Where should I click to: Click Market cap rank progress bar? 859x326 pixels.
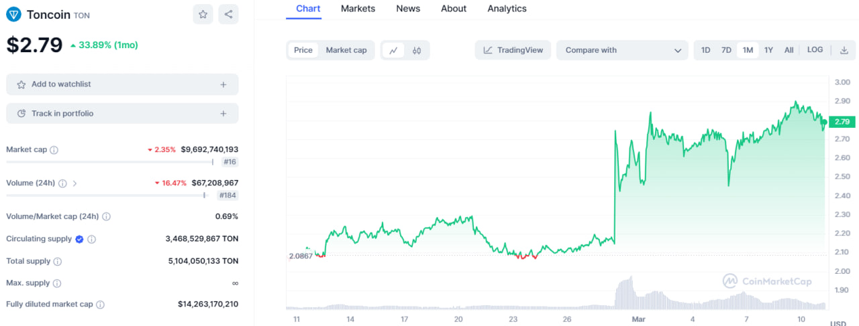pos(109,162)
